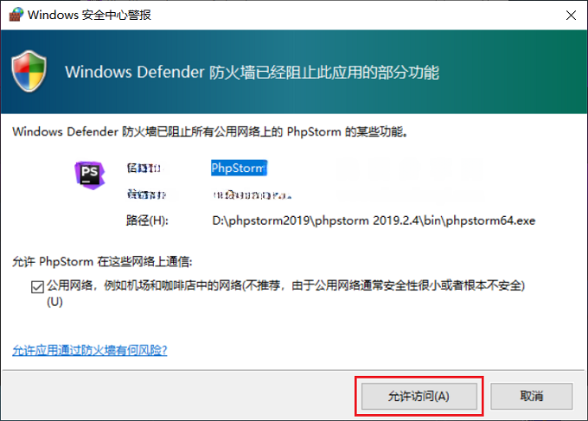Click the banner heading 防火墙已经阻止此应用的部分功能
The width and height of the screenshot is (588, 421).
(324, 72)
